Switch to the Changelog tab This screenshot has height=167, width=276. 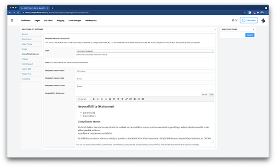click(26, 79)
